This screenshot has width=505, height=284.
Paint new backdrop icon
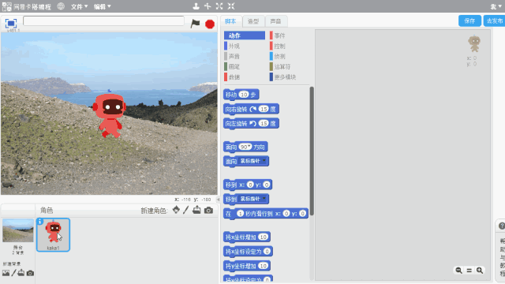coord(13,273)
